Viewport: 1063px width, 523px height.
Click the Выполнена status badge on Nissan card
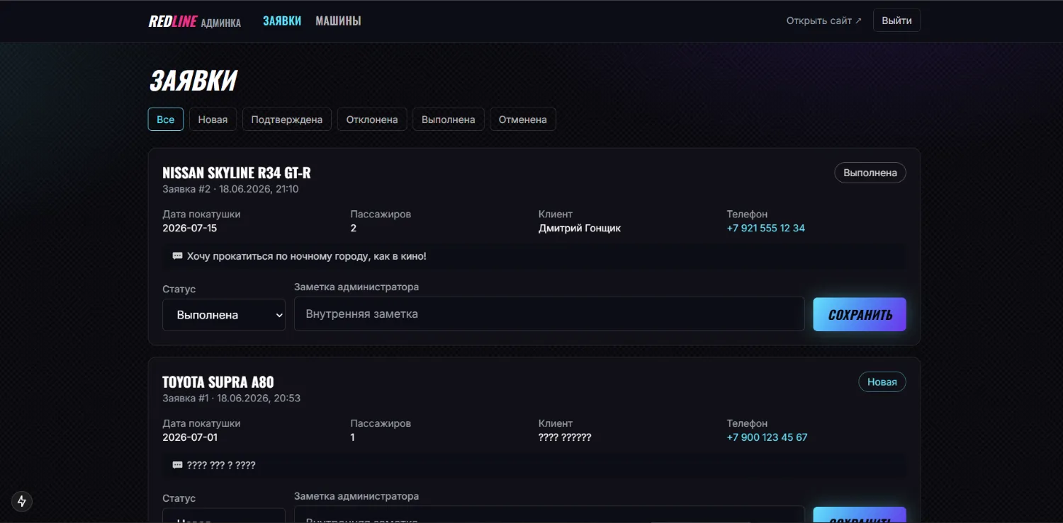[x=870, y=173]
